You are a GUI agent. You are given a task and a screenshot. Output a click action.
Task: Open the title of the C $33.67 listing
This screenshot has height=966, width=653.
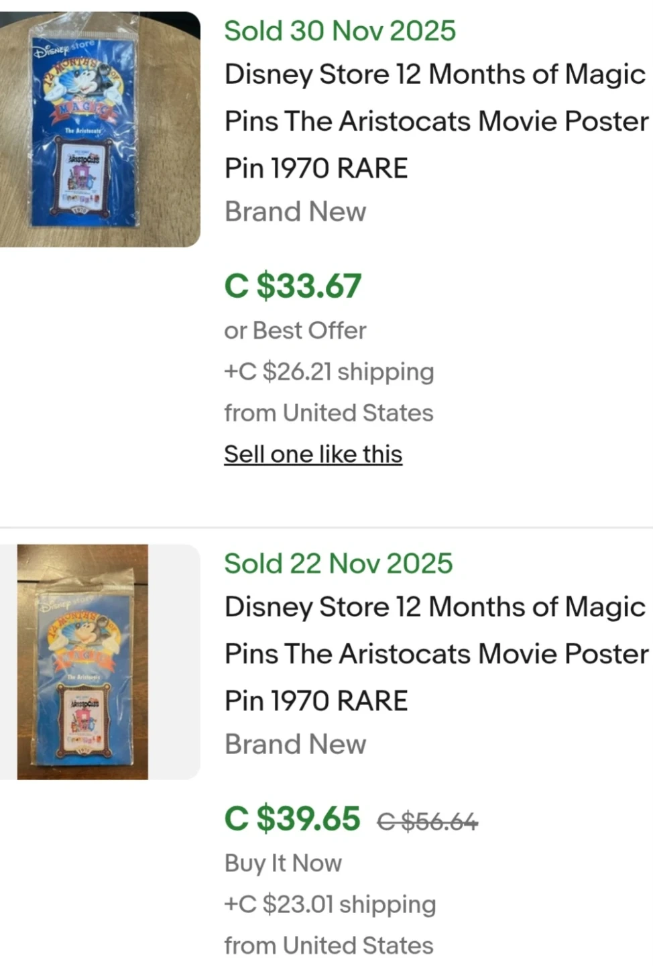[x=436, y=121]
